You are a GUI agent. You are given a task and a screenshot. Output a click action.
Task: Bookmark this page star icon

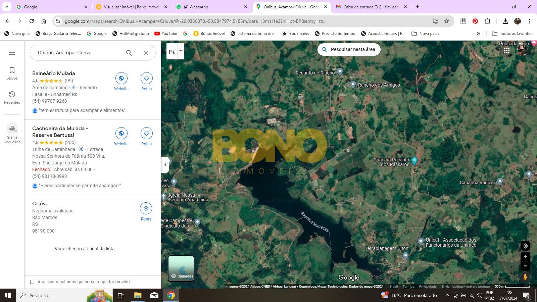tap(446, 21)
